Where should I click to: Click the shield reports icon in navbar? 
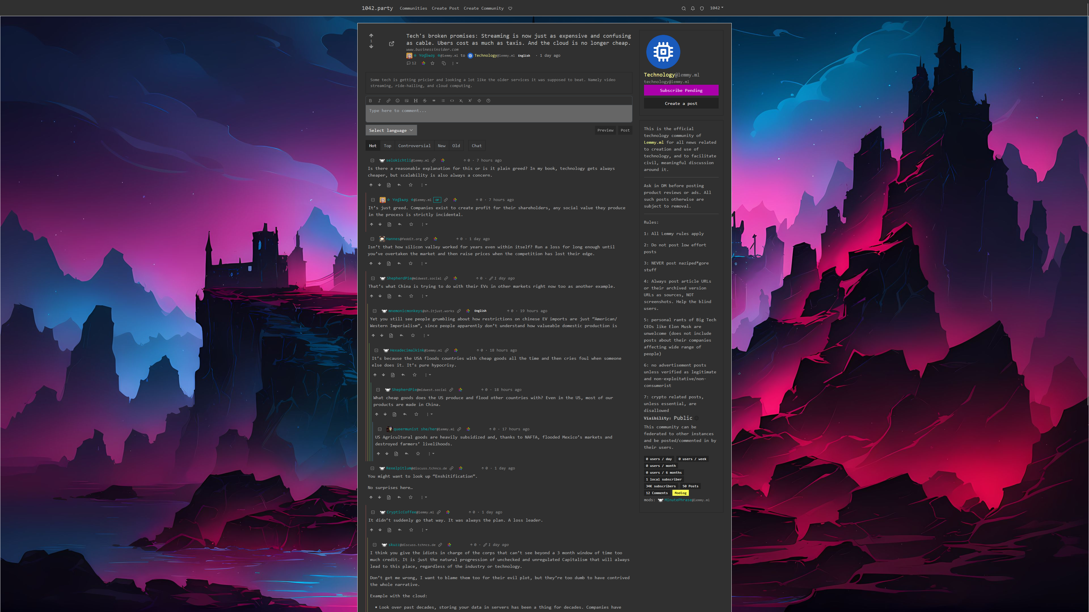pos(702,9)
